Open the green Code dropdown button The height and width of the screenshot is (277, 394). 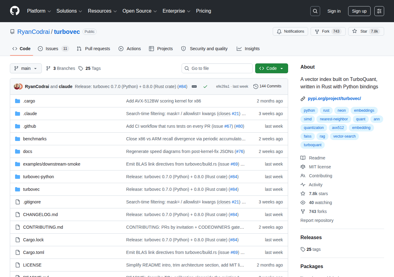point(271,68)
